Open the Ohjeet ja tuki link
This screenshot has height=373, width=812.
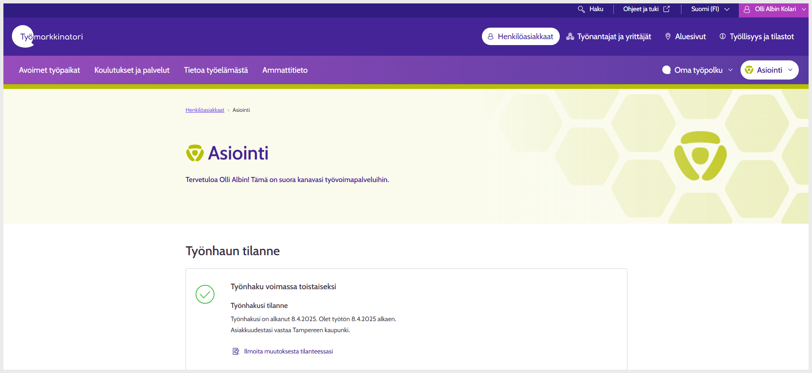(x=647, y=9)
